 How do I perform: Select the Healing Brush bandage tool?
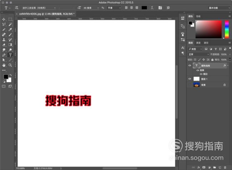coord(4,35)
